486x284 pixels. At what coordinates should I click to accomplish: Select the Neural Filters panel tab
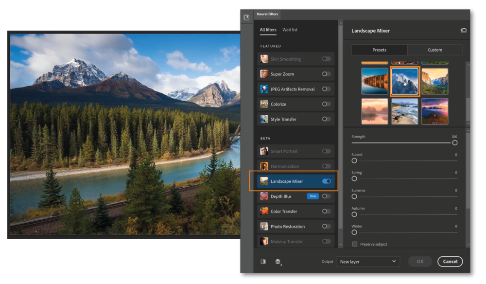[267, 14]
